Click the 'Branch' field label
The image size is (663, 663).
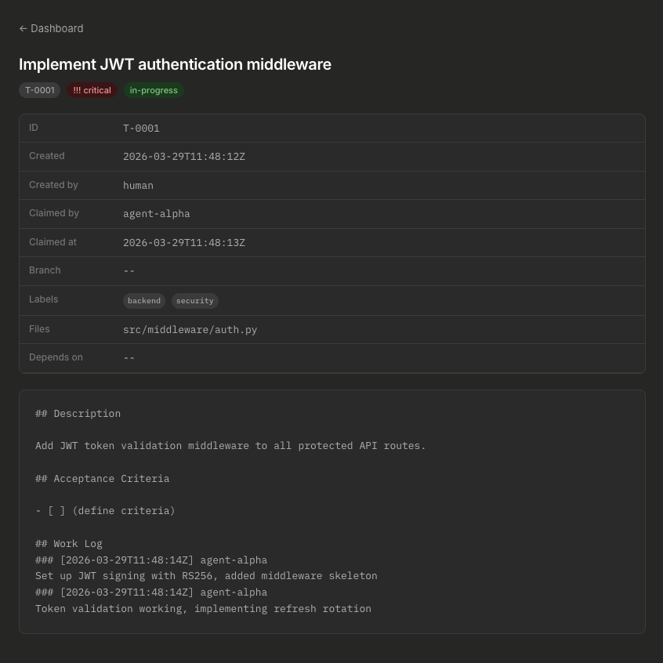coord(45,270)
